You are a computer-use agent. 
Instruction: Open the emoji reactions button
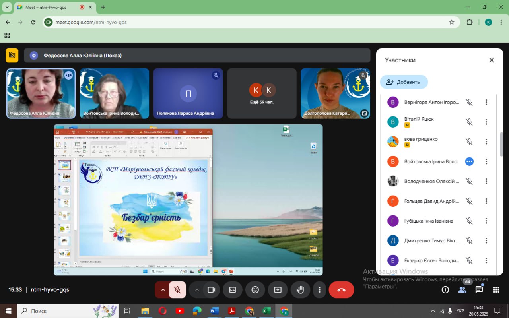255,290
